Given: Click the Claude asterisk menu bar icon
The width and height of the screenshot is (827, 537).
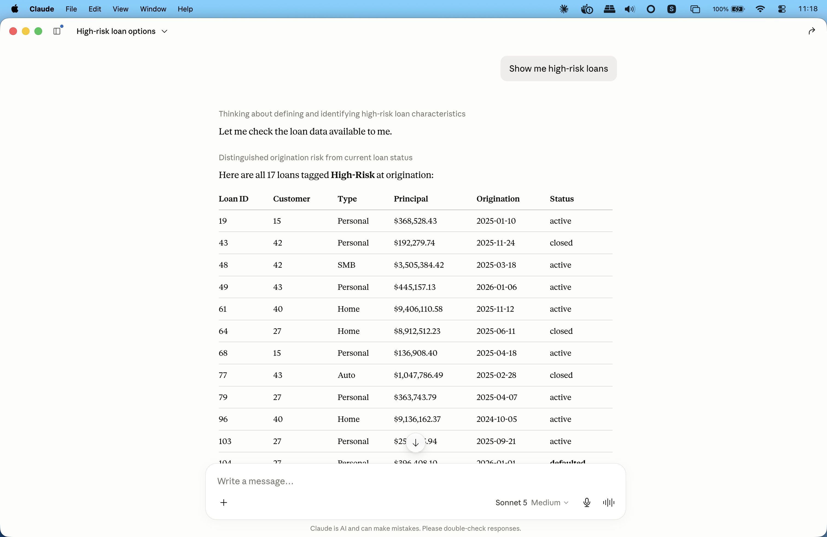Looking at the screenshot, I should point(564,9).
